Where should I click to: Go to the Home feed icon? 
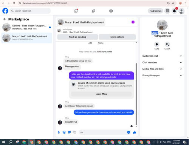(x=76, y=11)
